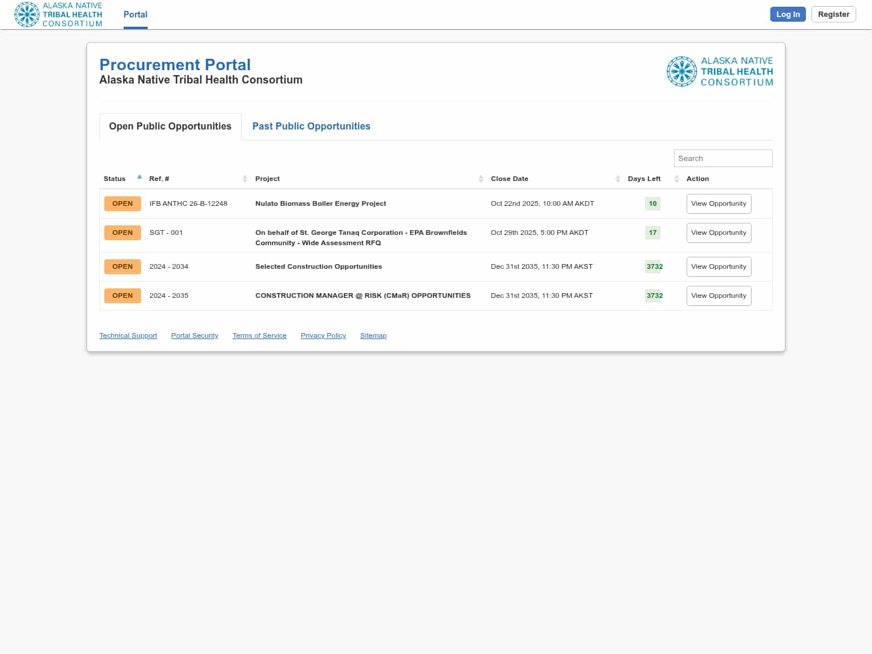View opportunity for CMaR Opportunities row
872x654 pixels.
point(718,296)
